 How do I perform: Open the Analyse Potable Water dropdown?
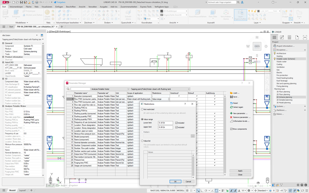click(x=110, y=89)
